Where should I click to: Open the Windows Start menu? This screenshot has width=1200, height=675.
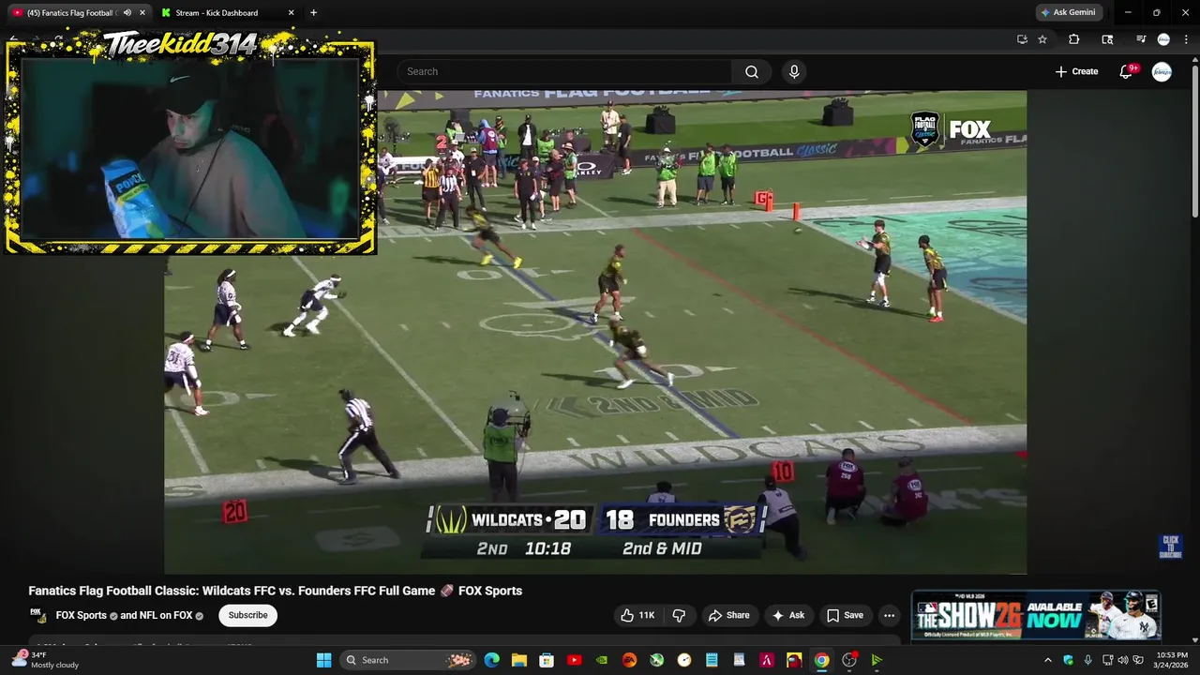click(x=323, y=660)
